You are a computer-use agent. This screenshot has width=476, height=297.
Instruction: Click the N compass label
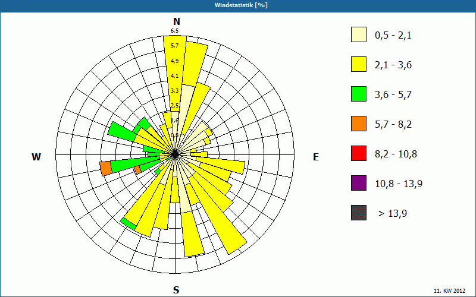click(x=176, y=21)
